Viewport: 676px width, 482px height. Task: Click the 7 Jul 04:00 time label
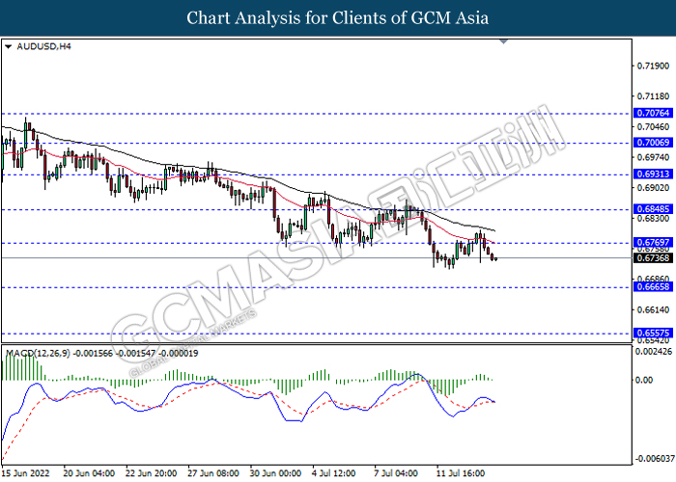point(396,473)
